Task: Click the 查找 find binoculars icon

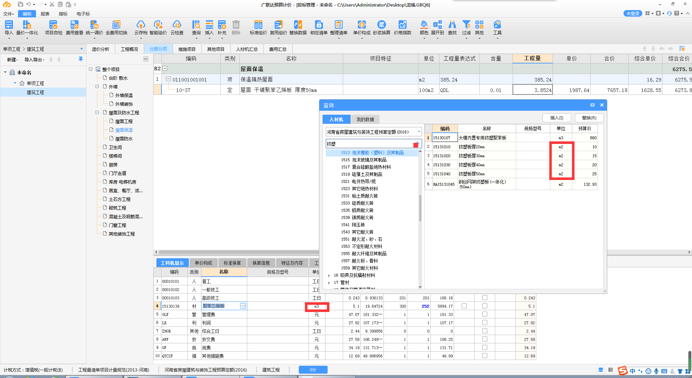Action: coord(452,27)
